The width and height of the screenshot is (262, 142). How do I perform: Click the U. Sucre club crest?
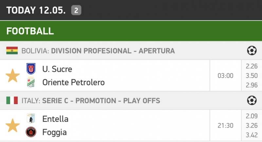click(x=31, y=69)
